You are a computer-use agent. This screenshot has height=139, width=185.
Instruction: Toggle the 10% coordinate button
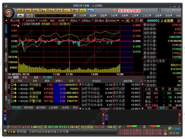[x=123, y=21]
